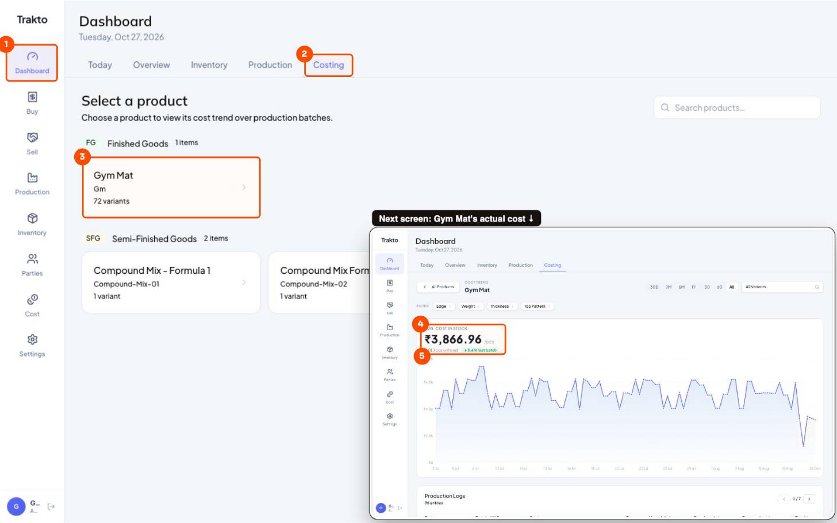Click the chevron arrow on the Gym Mat card
This screenshot has width=837, height=523.
(244, 187)
